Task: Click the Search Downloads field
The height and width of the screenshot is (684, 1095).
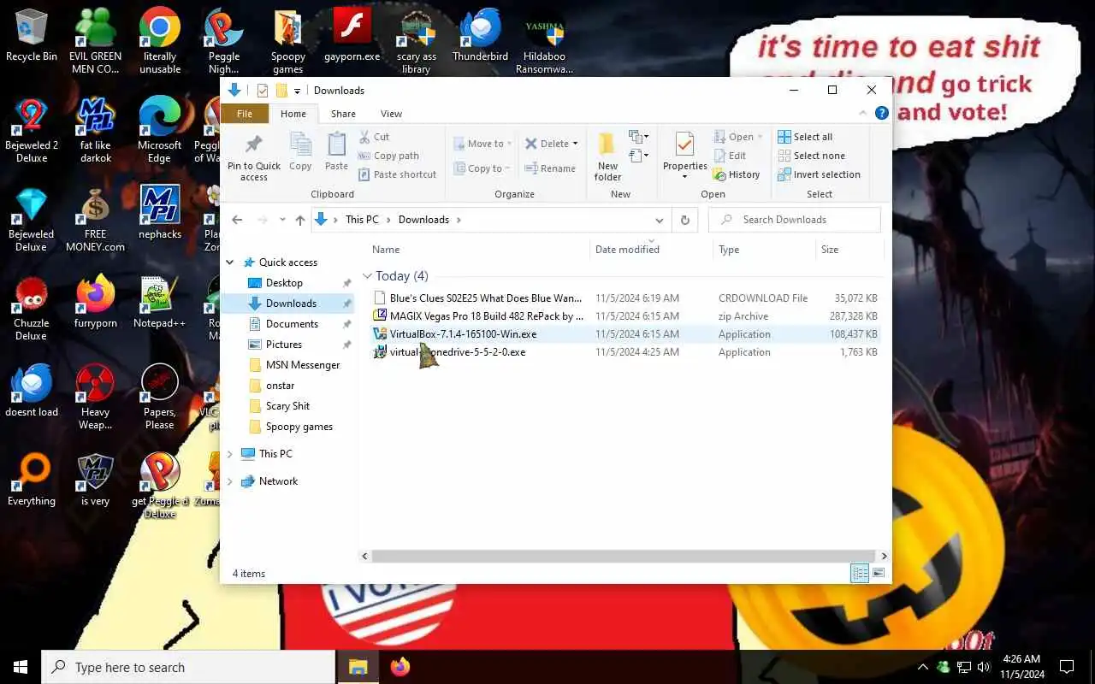Action: pyautogui.click(x=795, y=220)
